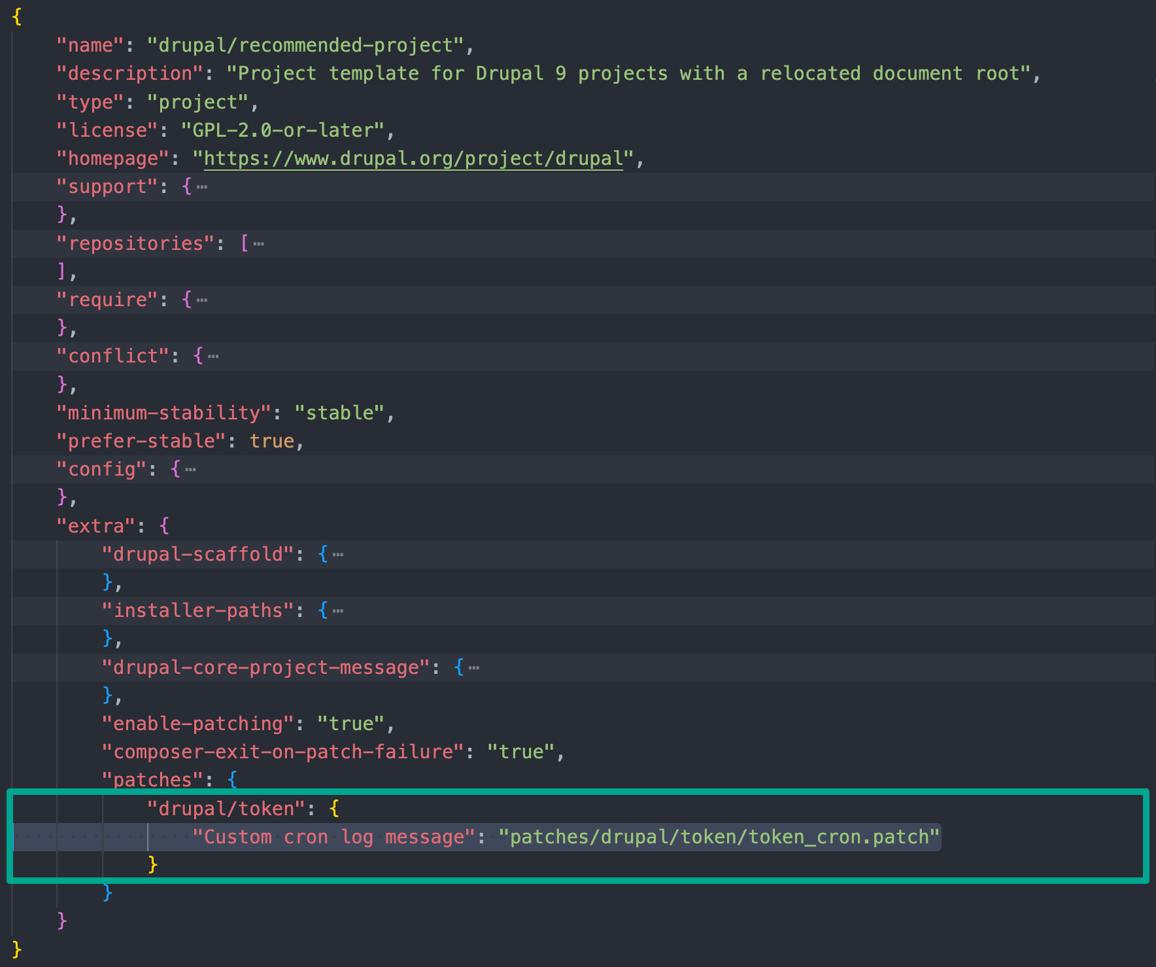Open the drupal.org project homepage link
The height and width of the screenshot is (967, 1156).
pos(413,159)
